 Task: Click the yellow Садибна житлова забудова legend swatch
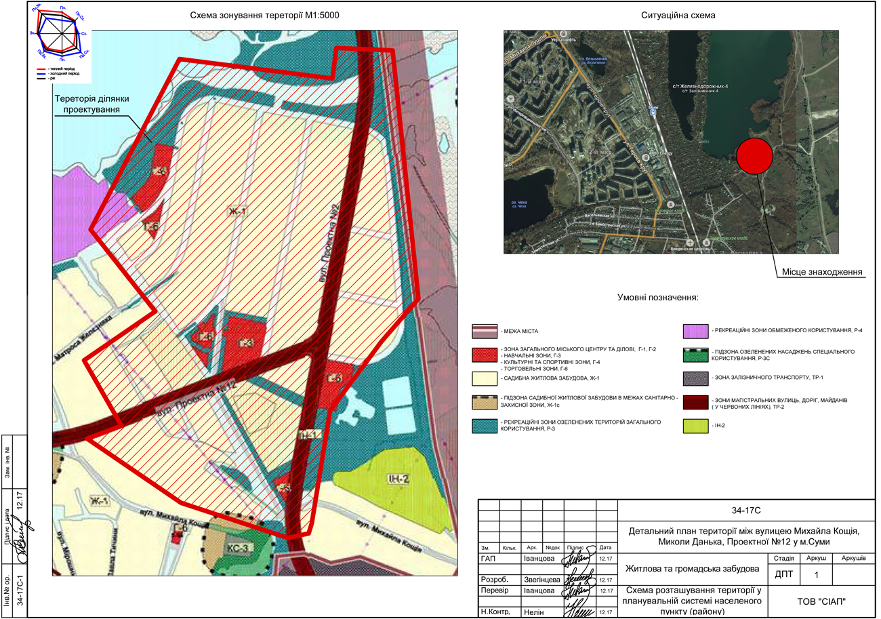pyautogui.click(x=485, y=378)
